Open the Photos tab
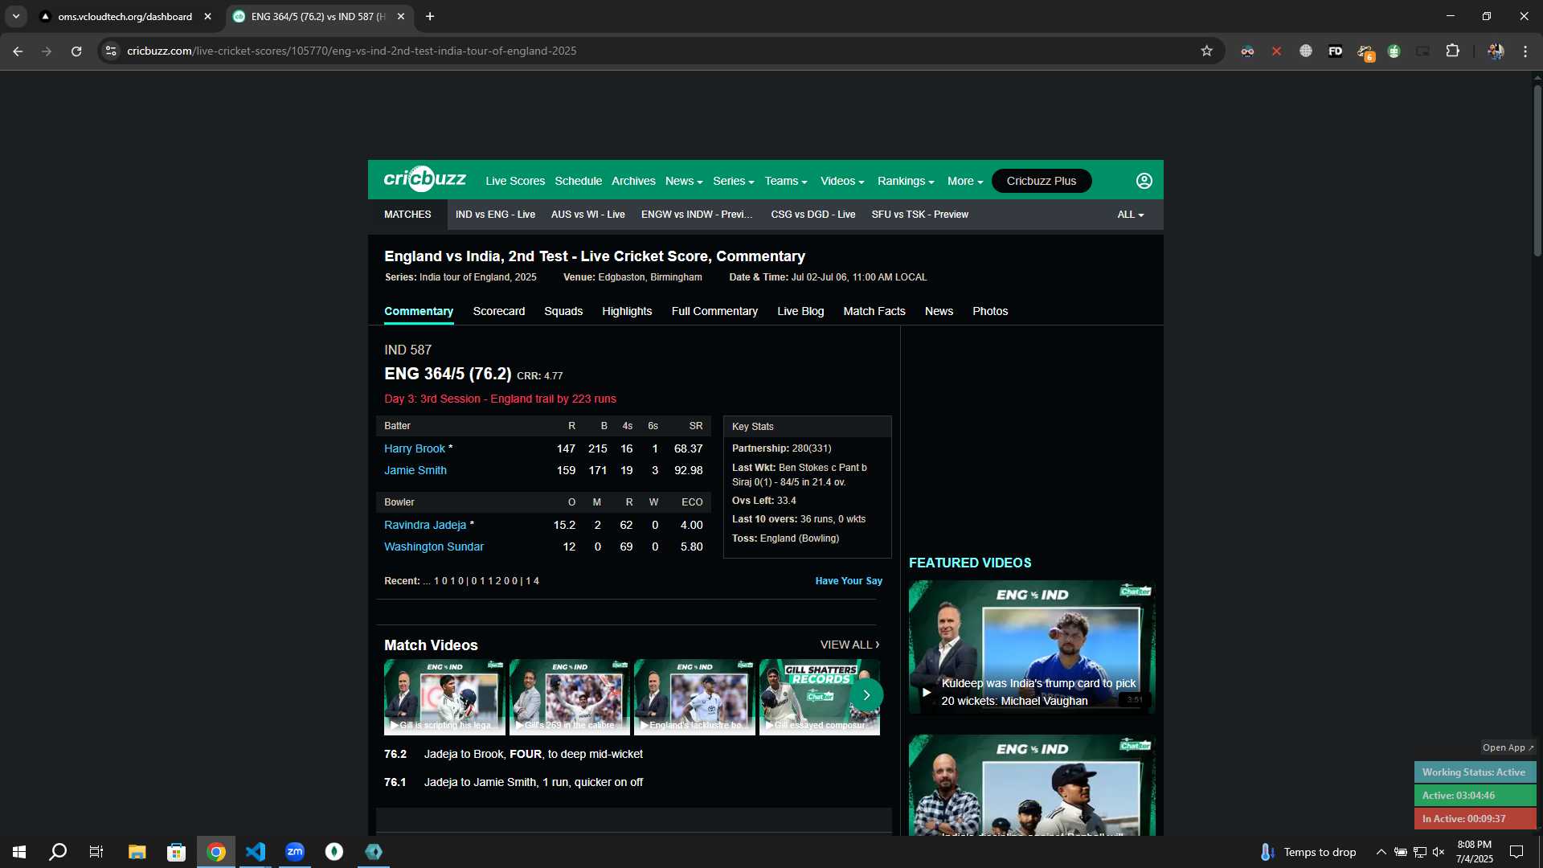The width and height of the screenshot is (1543, 868). pos(990,311)
